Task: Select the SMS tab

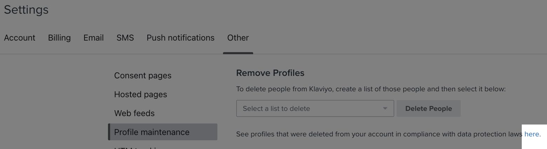Action: coord(125,38)
